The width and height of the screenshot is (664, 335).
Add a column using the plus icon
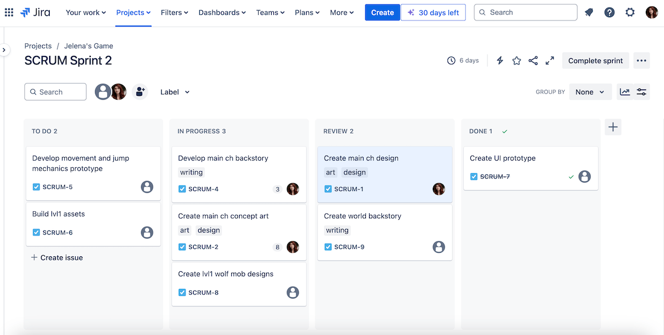pyautogui.click(x=613, y=127)
